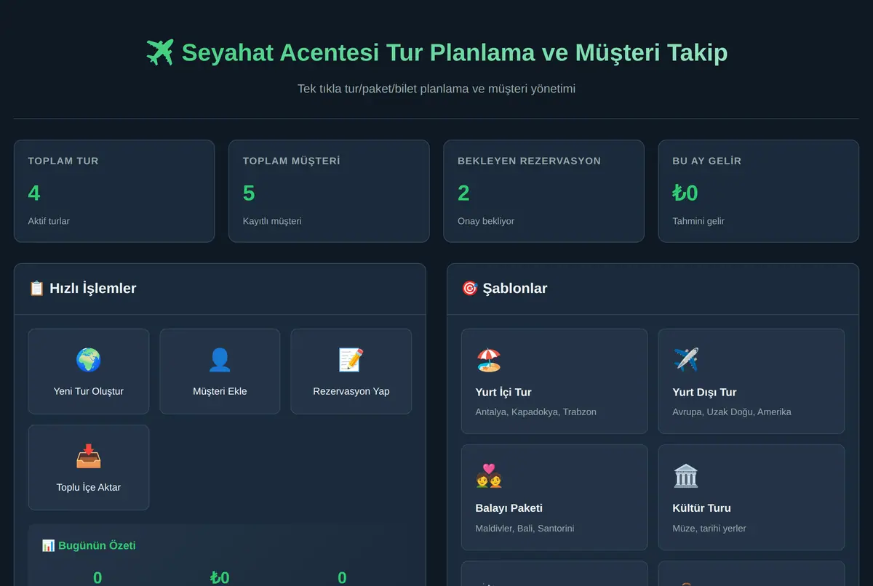Open Toplu İçe Aktar action

89,467
